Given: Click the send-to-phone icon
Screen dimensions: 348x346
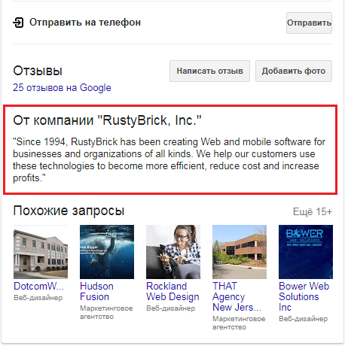Looking at the screenshot, I should pos(18,23).
